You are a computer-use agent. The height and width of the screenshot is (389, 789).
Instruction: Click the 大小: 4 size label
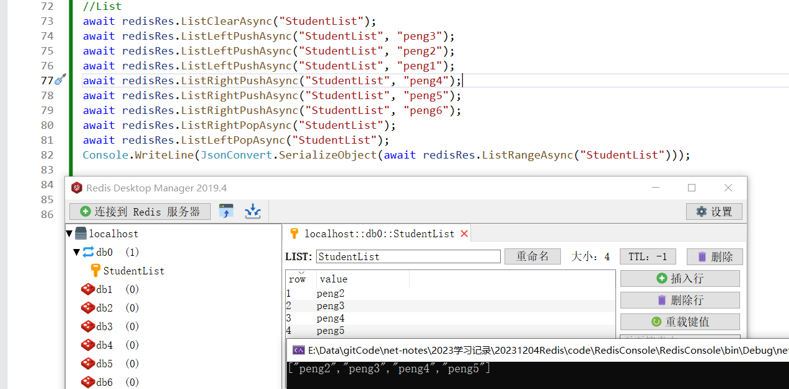tap(590, 256)
